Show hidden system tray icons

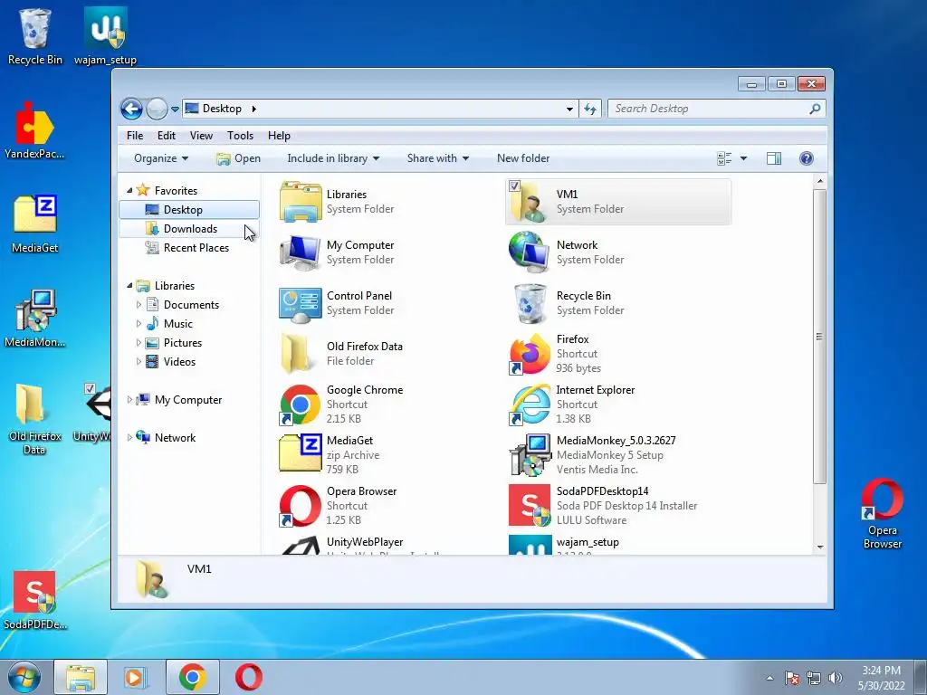[x=769, y=678]
